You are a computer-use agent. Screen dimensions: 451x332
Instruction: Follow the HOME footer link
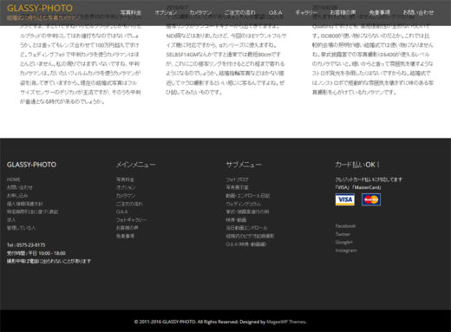tap(14, 179)
